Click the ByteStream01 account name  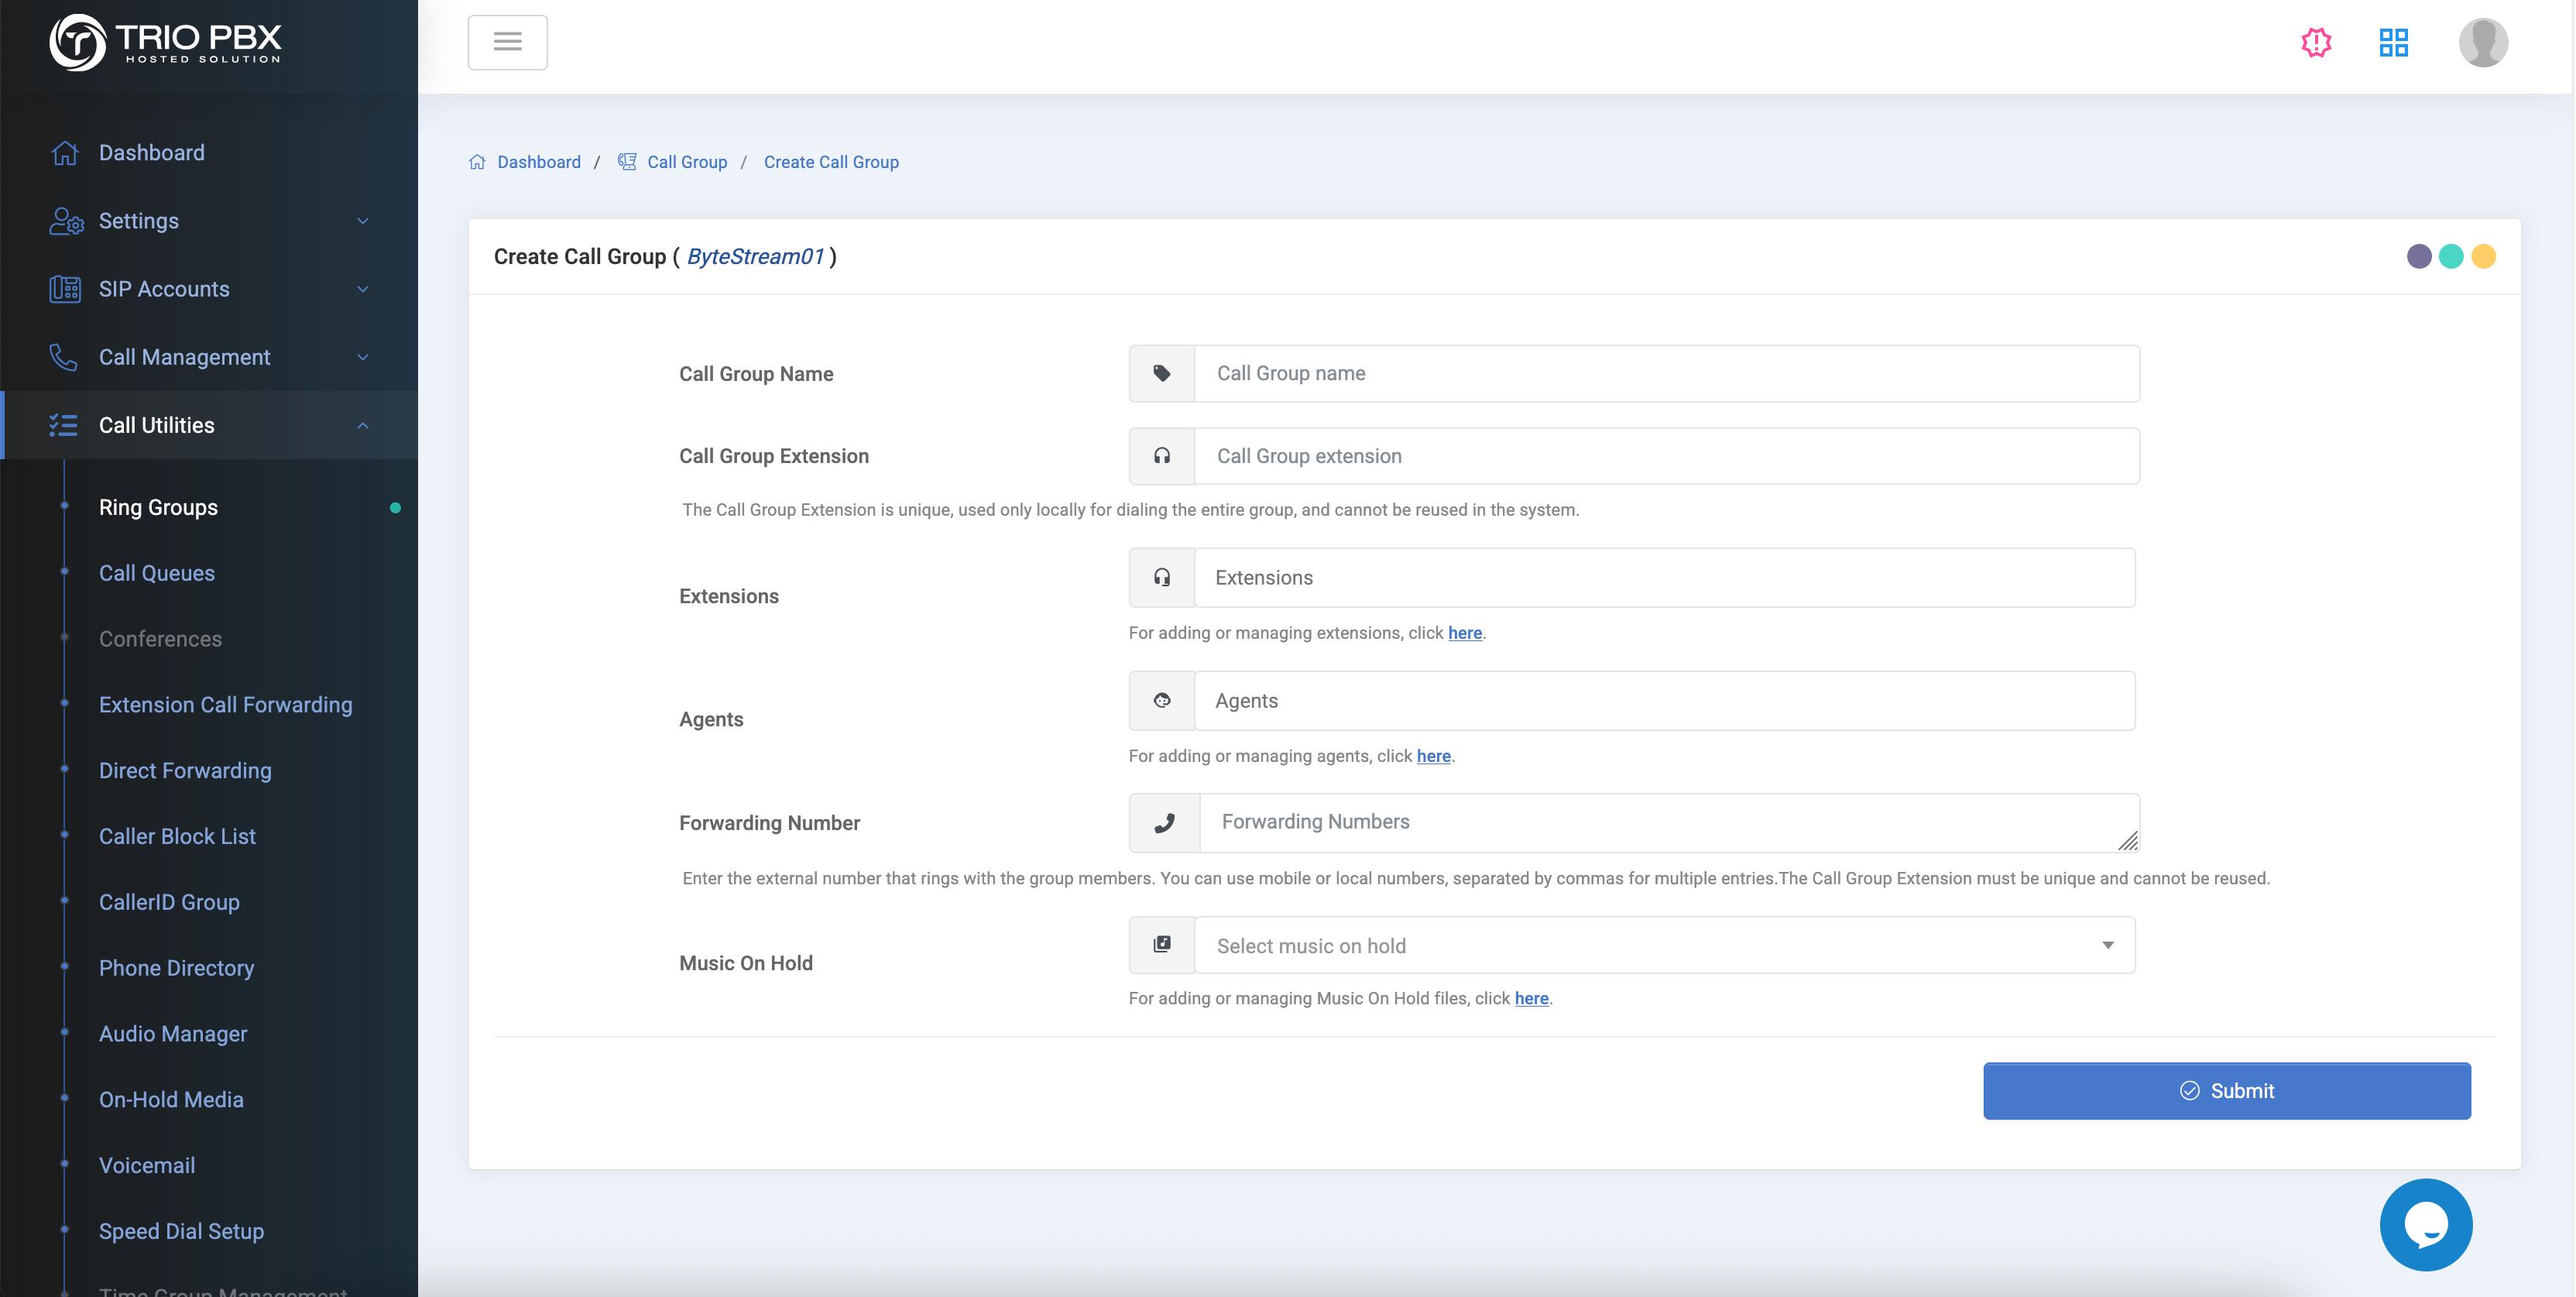[x=755, y=257]
